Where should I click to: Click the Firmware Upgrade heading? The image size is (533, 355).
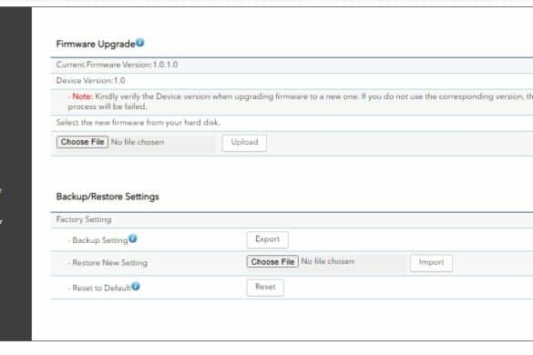tap(96, 45)
